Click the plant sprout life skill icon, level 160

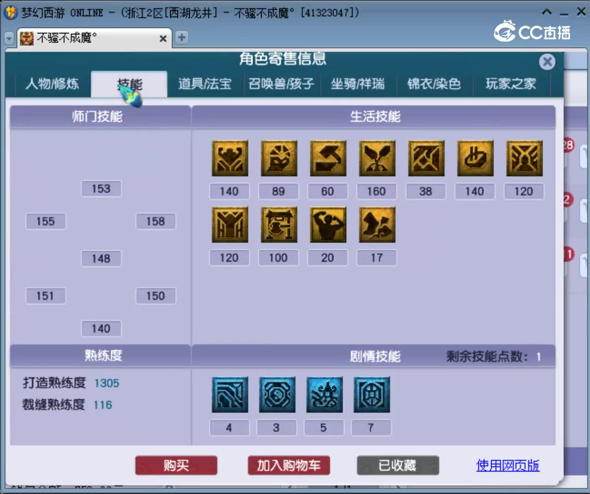(x=377, y=158)
